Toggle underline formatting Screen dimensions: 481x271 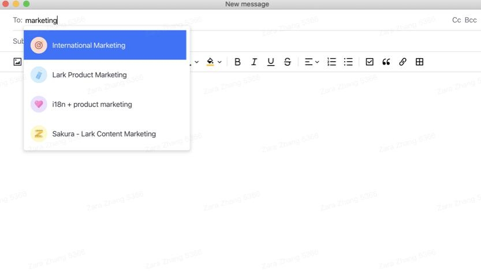[271, 62]
